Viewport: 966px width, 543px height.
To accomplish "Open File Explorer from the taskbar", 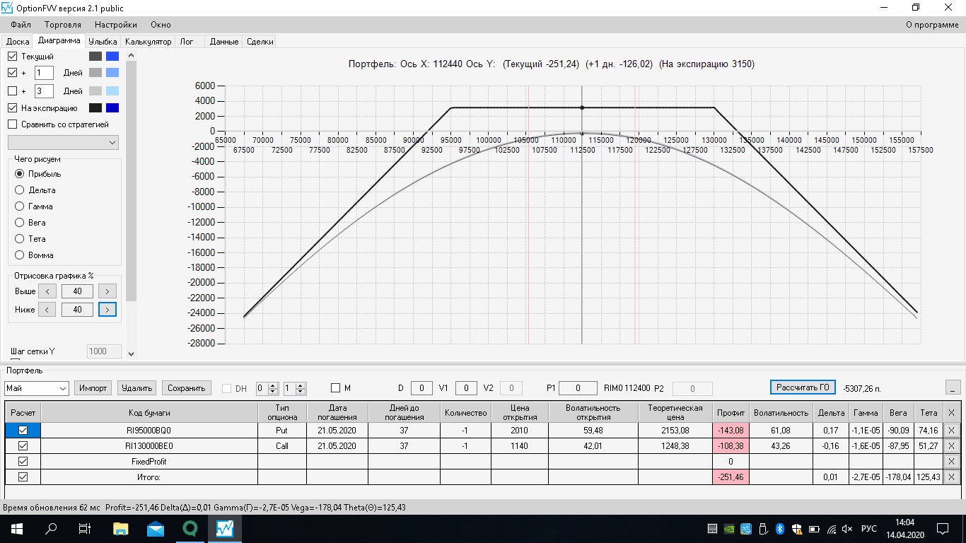I will [x=121, y=528].
